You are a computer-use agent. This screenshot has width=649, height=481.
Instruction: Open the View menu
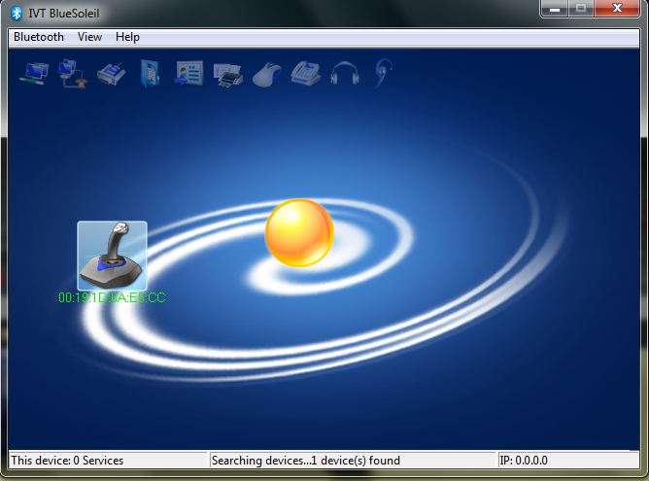click(89, 37)
